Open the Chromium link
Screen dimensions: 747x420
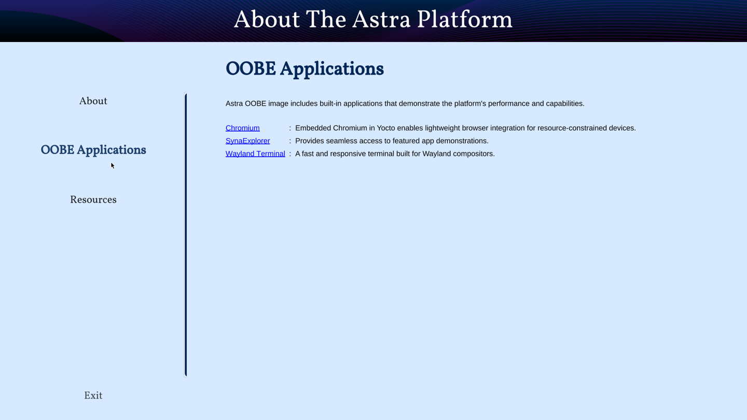(x=242, y=128)
